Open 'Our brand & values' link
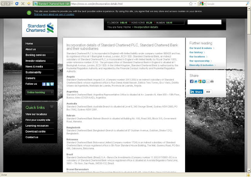This screenshot has height=177, width=251. (x=200, y=48)
